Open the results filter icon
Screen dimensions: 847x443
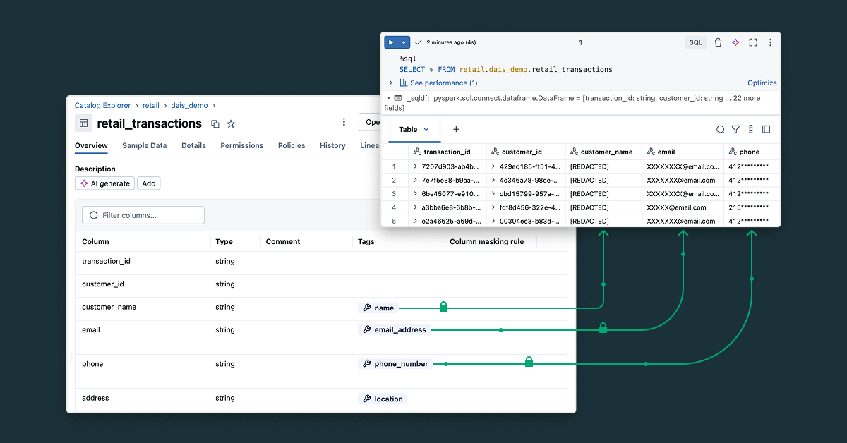coord(735,129)
